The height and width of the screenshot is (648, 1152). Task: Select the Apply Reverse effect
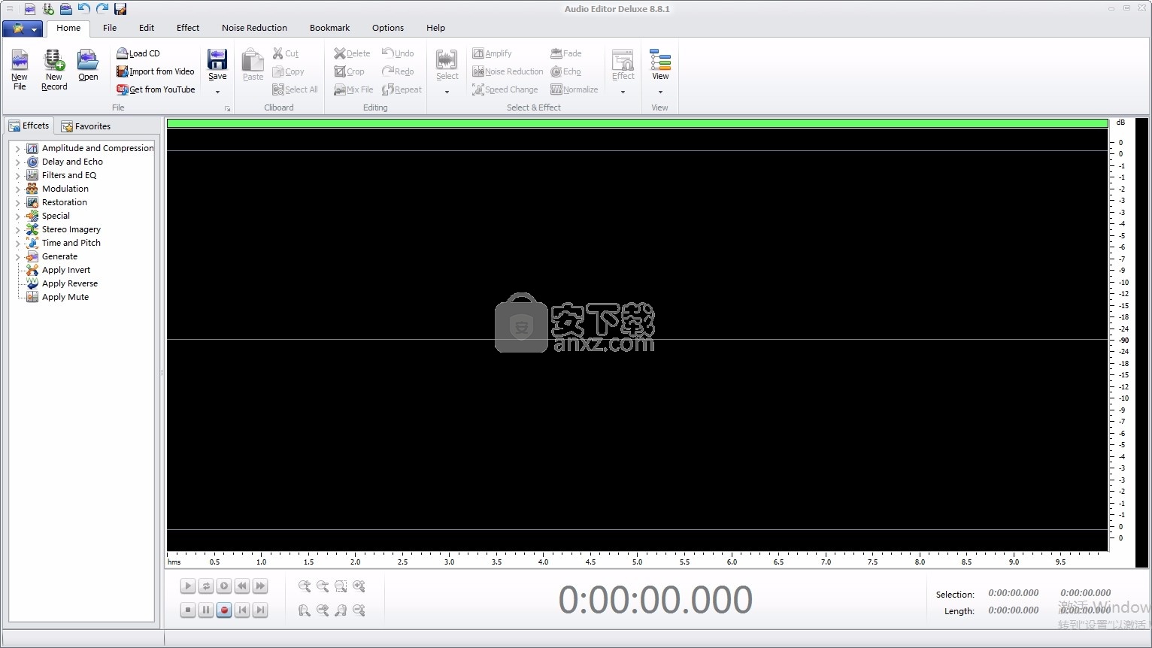[62, 283]
